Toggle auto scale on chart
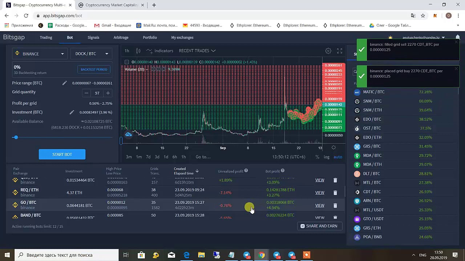This screenshot has height=261, width=465. point(338,157)
